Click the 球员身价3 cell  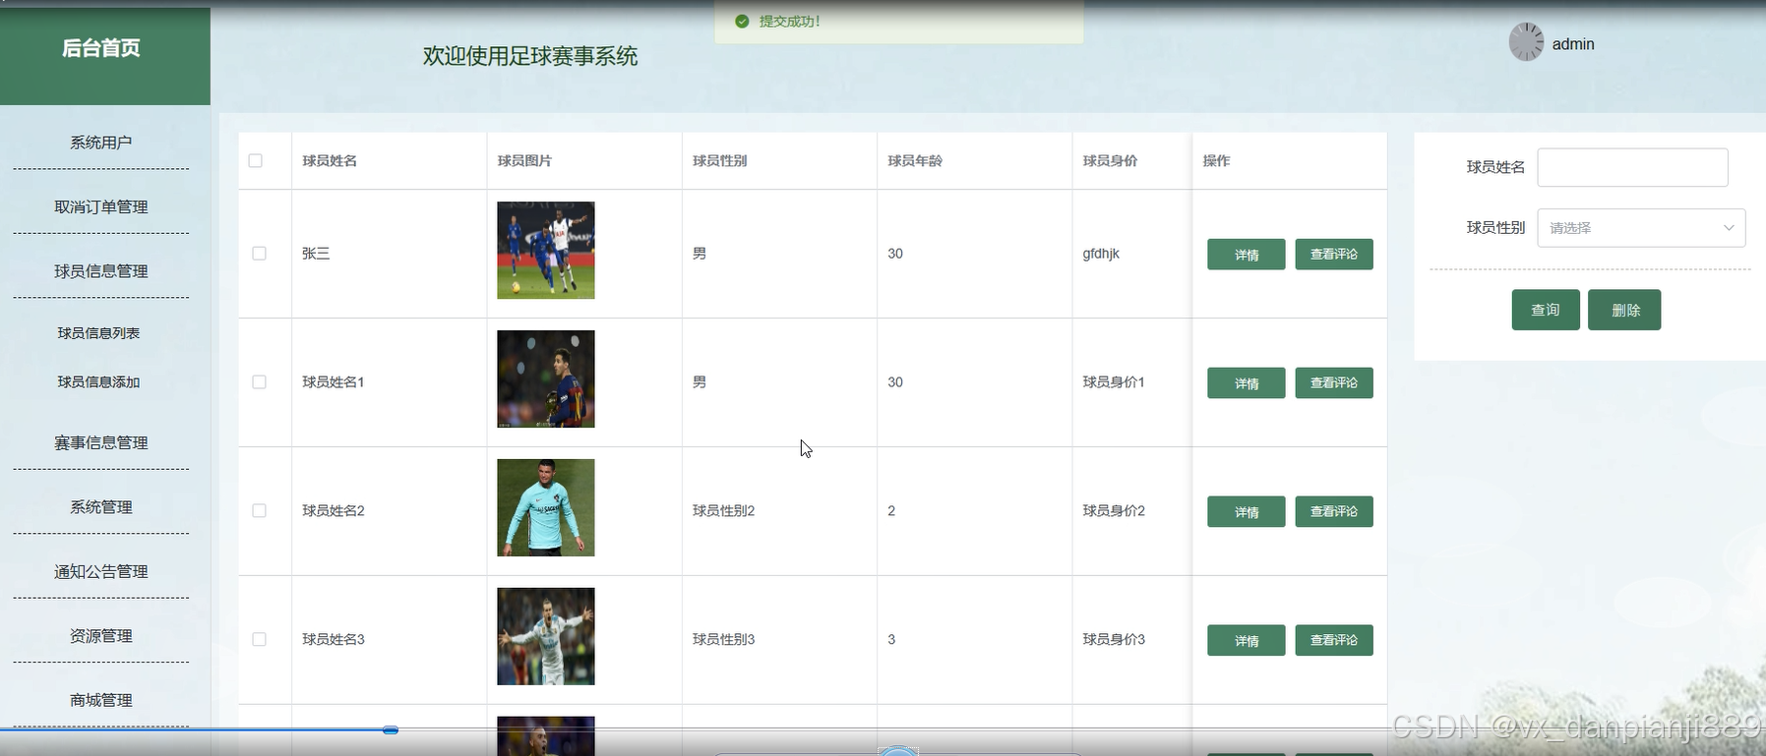[1114, 640]
